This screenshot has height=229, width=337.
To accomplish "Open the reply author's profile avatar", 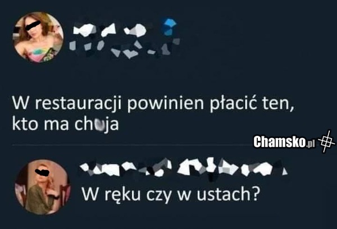I will coord(42,187).
